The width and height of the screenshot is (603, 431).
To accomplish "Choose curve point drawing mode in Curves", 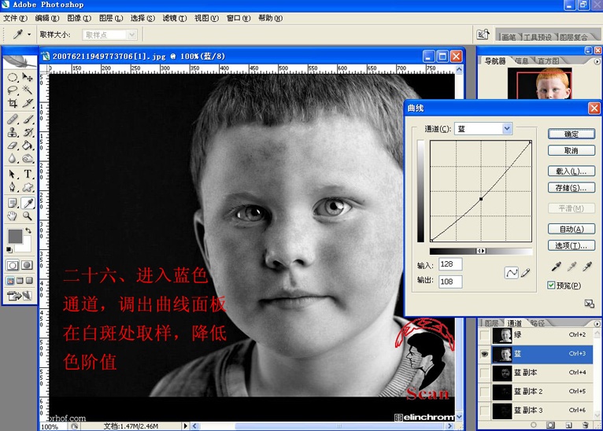I will click(x=511, y=273).
